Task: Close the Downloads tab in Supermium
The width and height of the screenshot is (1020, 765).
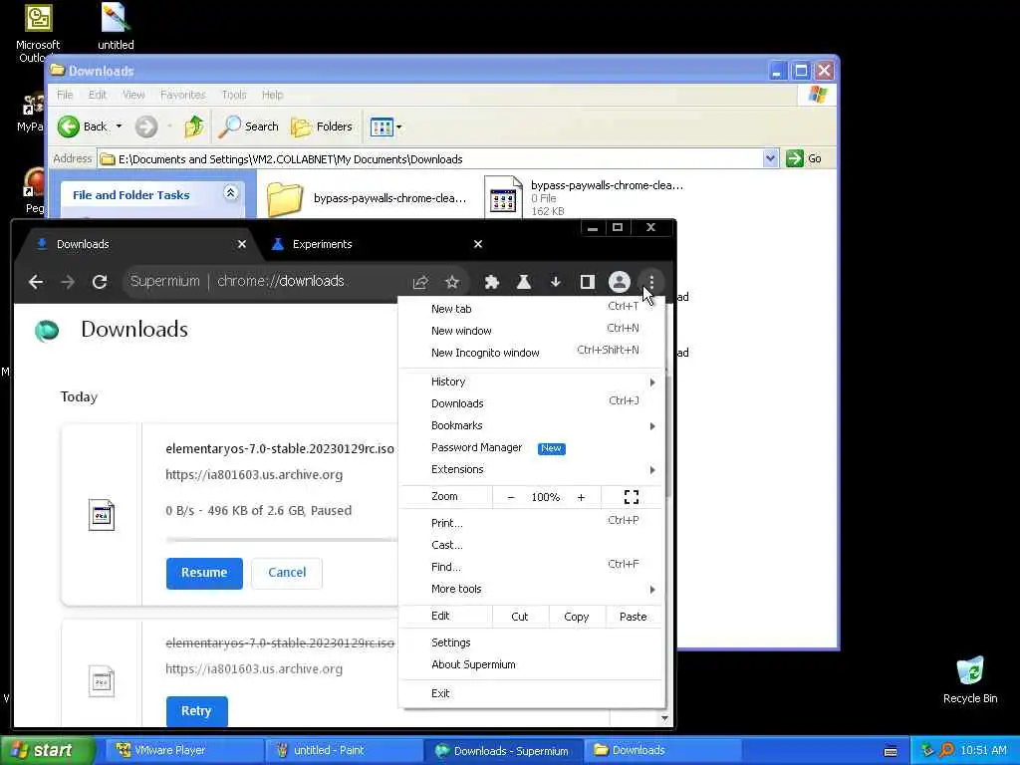Action: (x=242, y=245)
